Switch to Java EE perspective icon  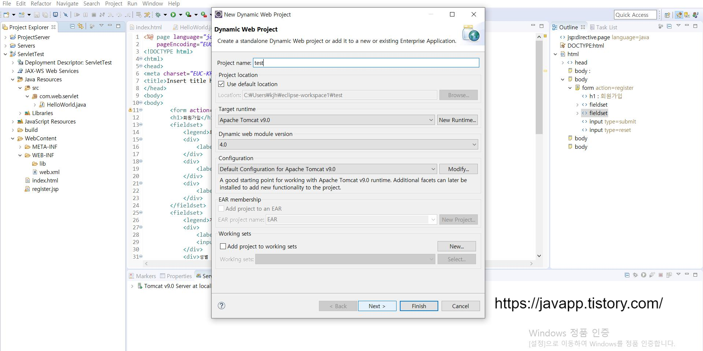click(679, 15)
